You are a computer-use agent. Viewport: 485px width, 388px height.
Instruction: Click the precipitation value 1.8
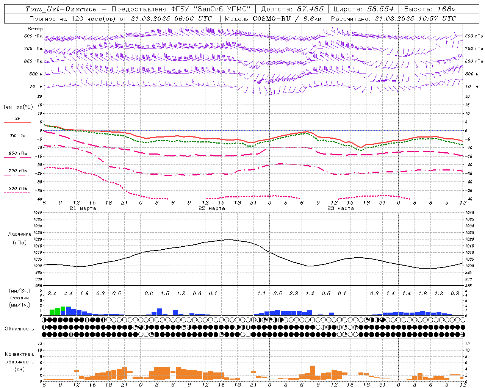pos(422,294)
